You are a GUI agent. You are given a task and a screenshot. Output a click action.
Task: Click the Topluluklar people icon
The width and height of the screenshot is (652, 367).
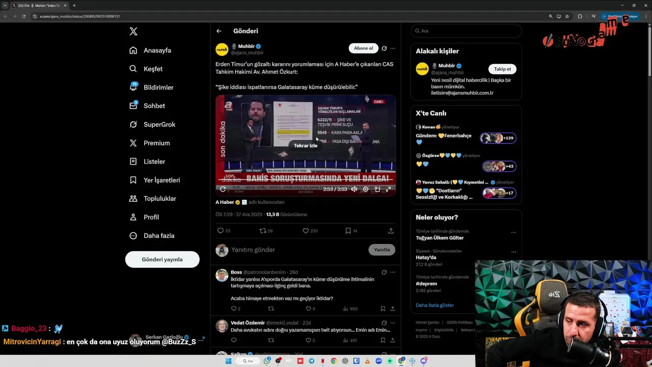point(133,198)
